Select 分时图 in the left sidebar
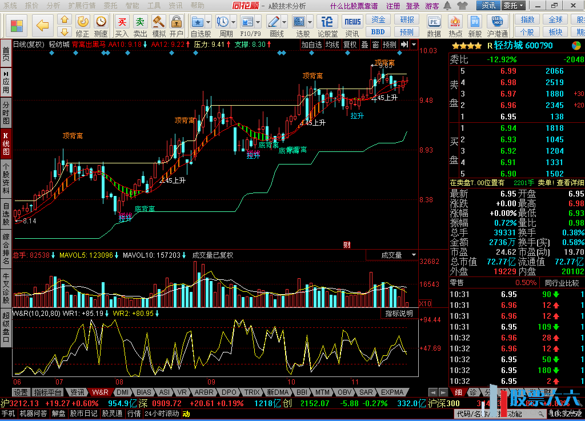This screenshot has width=585, height=421. 6,112
